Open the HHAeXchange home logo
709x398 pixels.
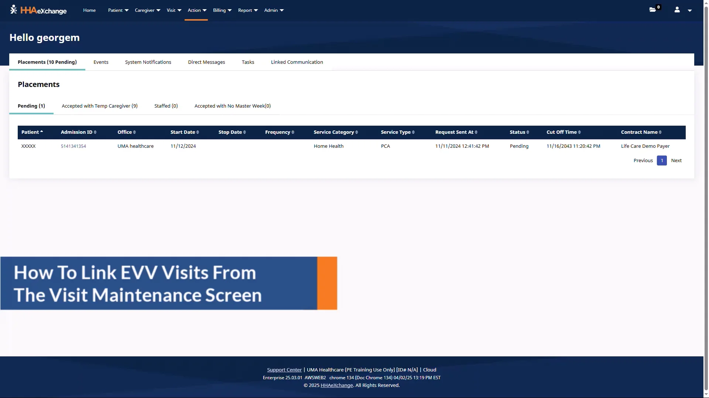pyautogui.click(x=38, y=10)
